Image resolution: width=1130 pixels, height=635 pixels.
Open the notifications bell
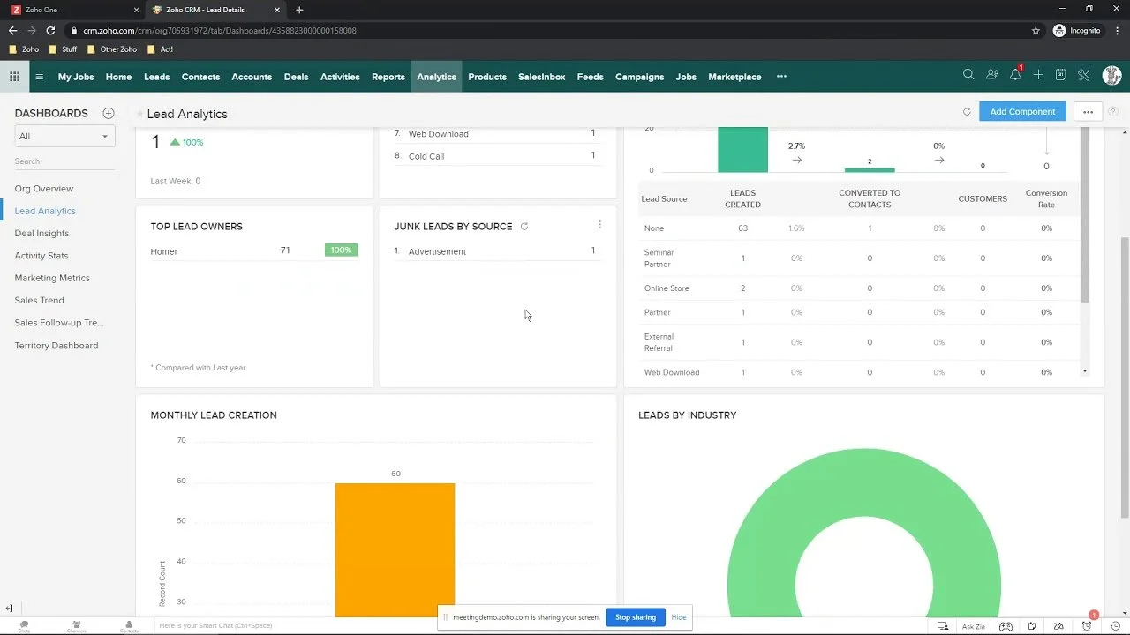pos(1015,76)
